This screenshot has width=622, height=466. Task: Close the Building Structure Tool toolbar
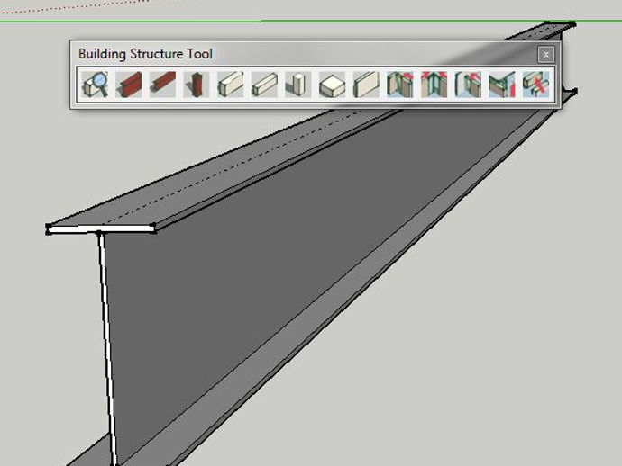tap(546, 55)
